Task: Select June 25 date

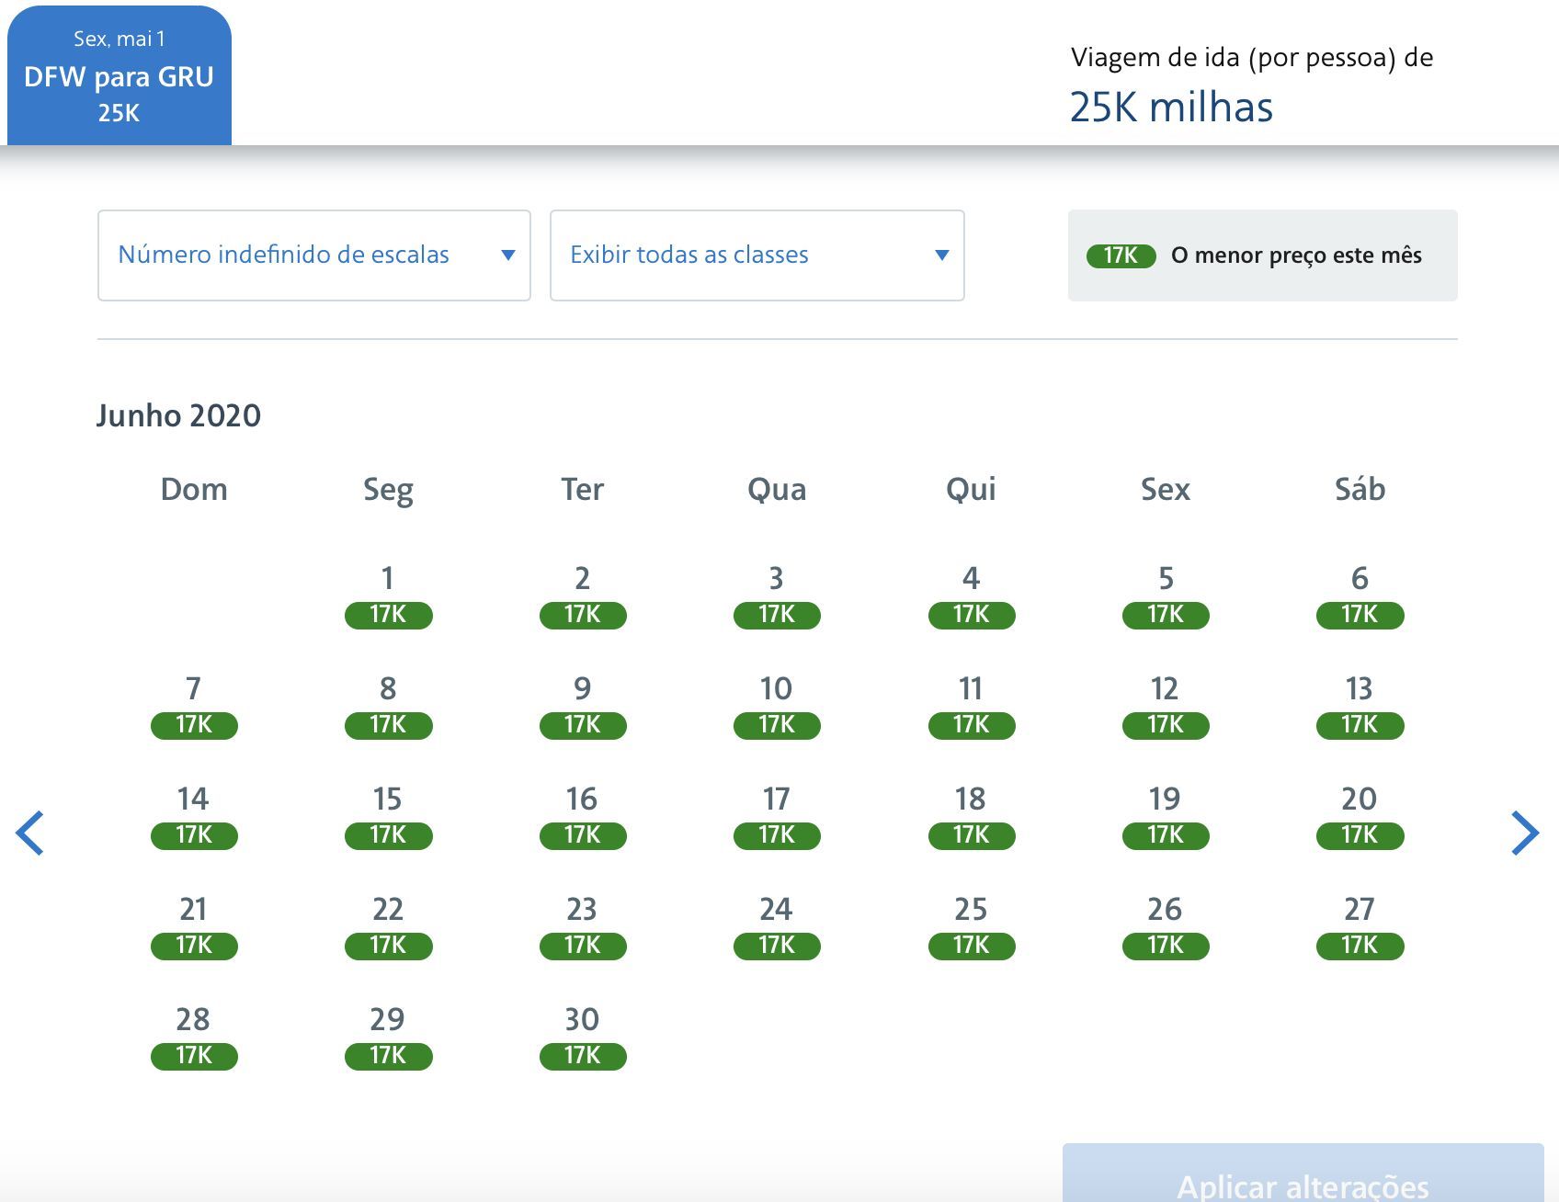Action: tap(972, 926)
